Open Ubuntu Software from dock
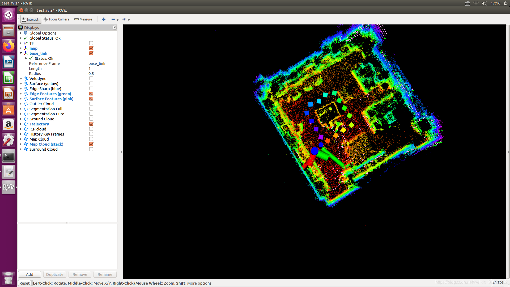Image resolution: width=510 pixels, height=287 pixels. click(x=8, y=109)
